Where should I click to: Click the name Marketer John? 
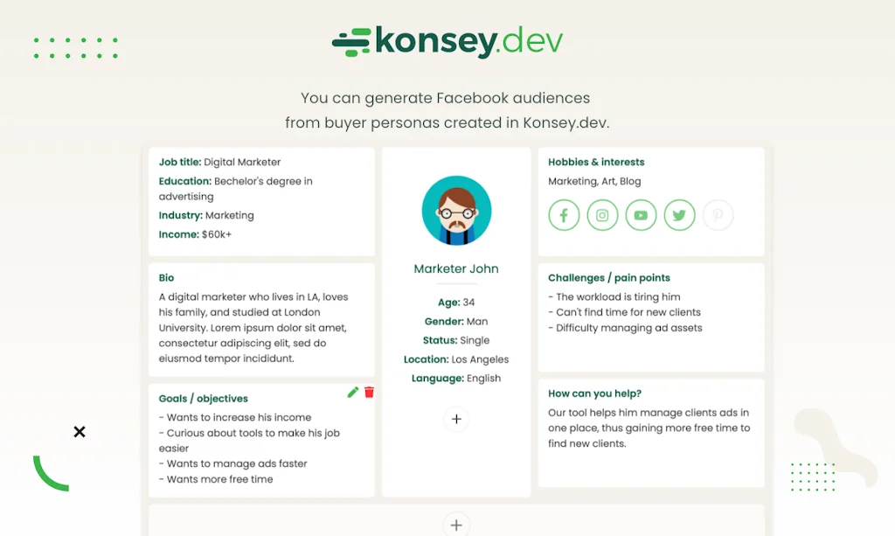456,268
